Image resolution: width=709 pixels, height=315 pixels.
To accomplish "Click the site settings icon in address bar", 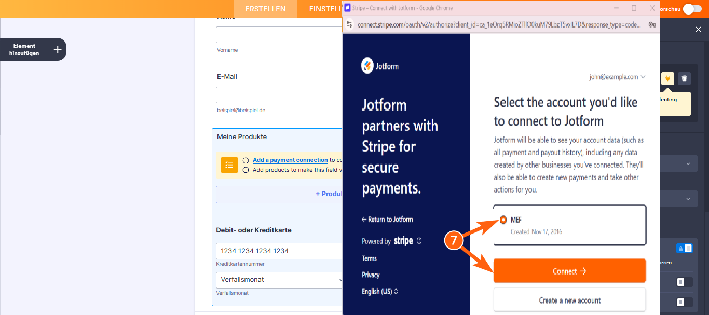I will pos(349,24).
